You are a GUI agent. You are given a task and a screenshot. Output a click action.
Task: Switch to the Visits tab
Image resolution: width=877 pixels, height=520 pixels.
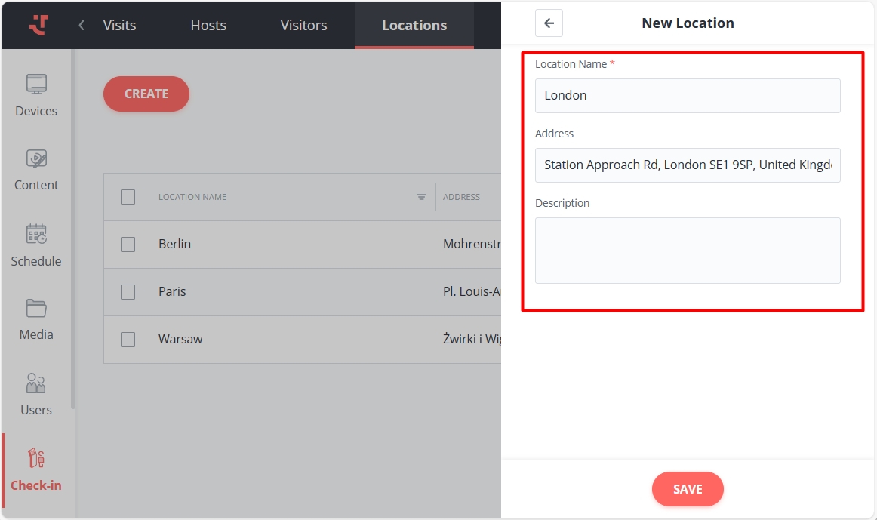[x=119, y=25]
